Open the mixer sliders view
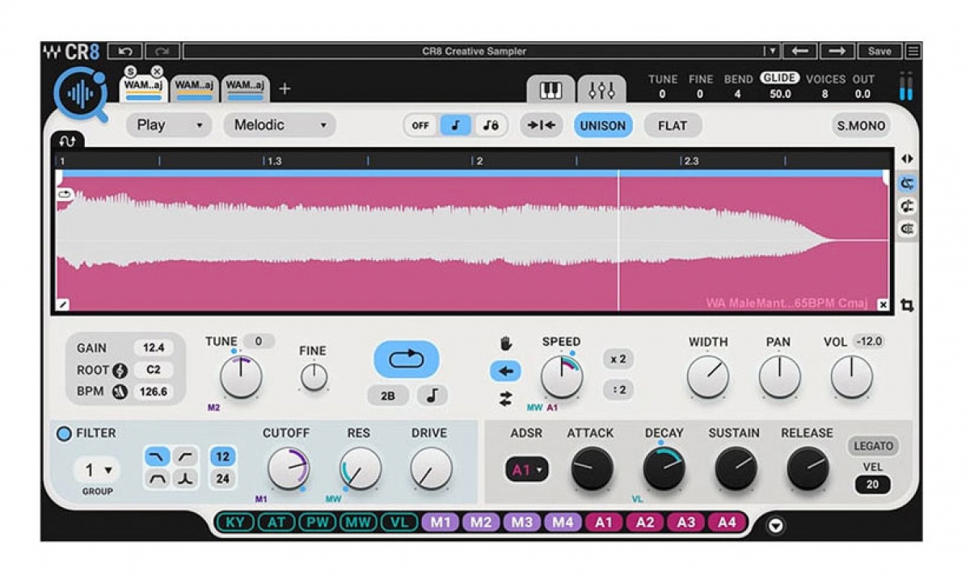 (601, 90)
